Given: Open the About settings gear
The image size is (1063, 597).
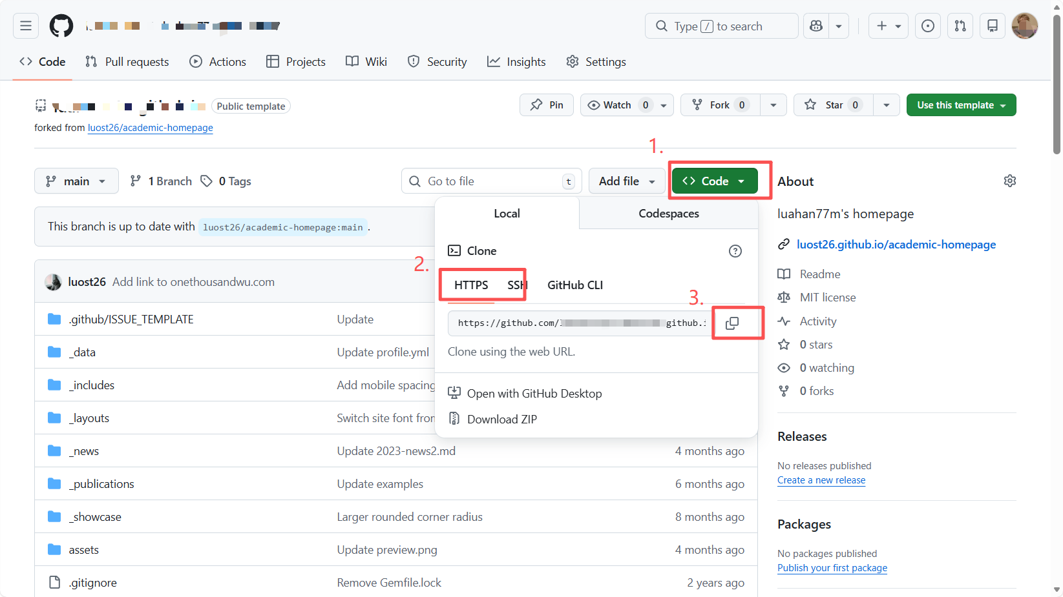Looking at the screenshot, I should click(x=1009, y=181).
